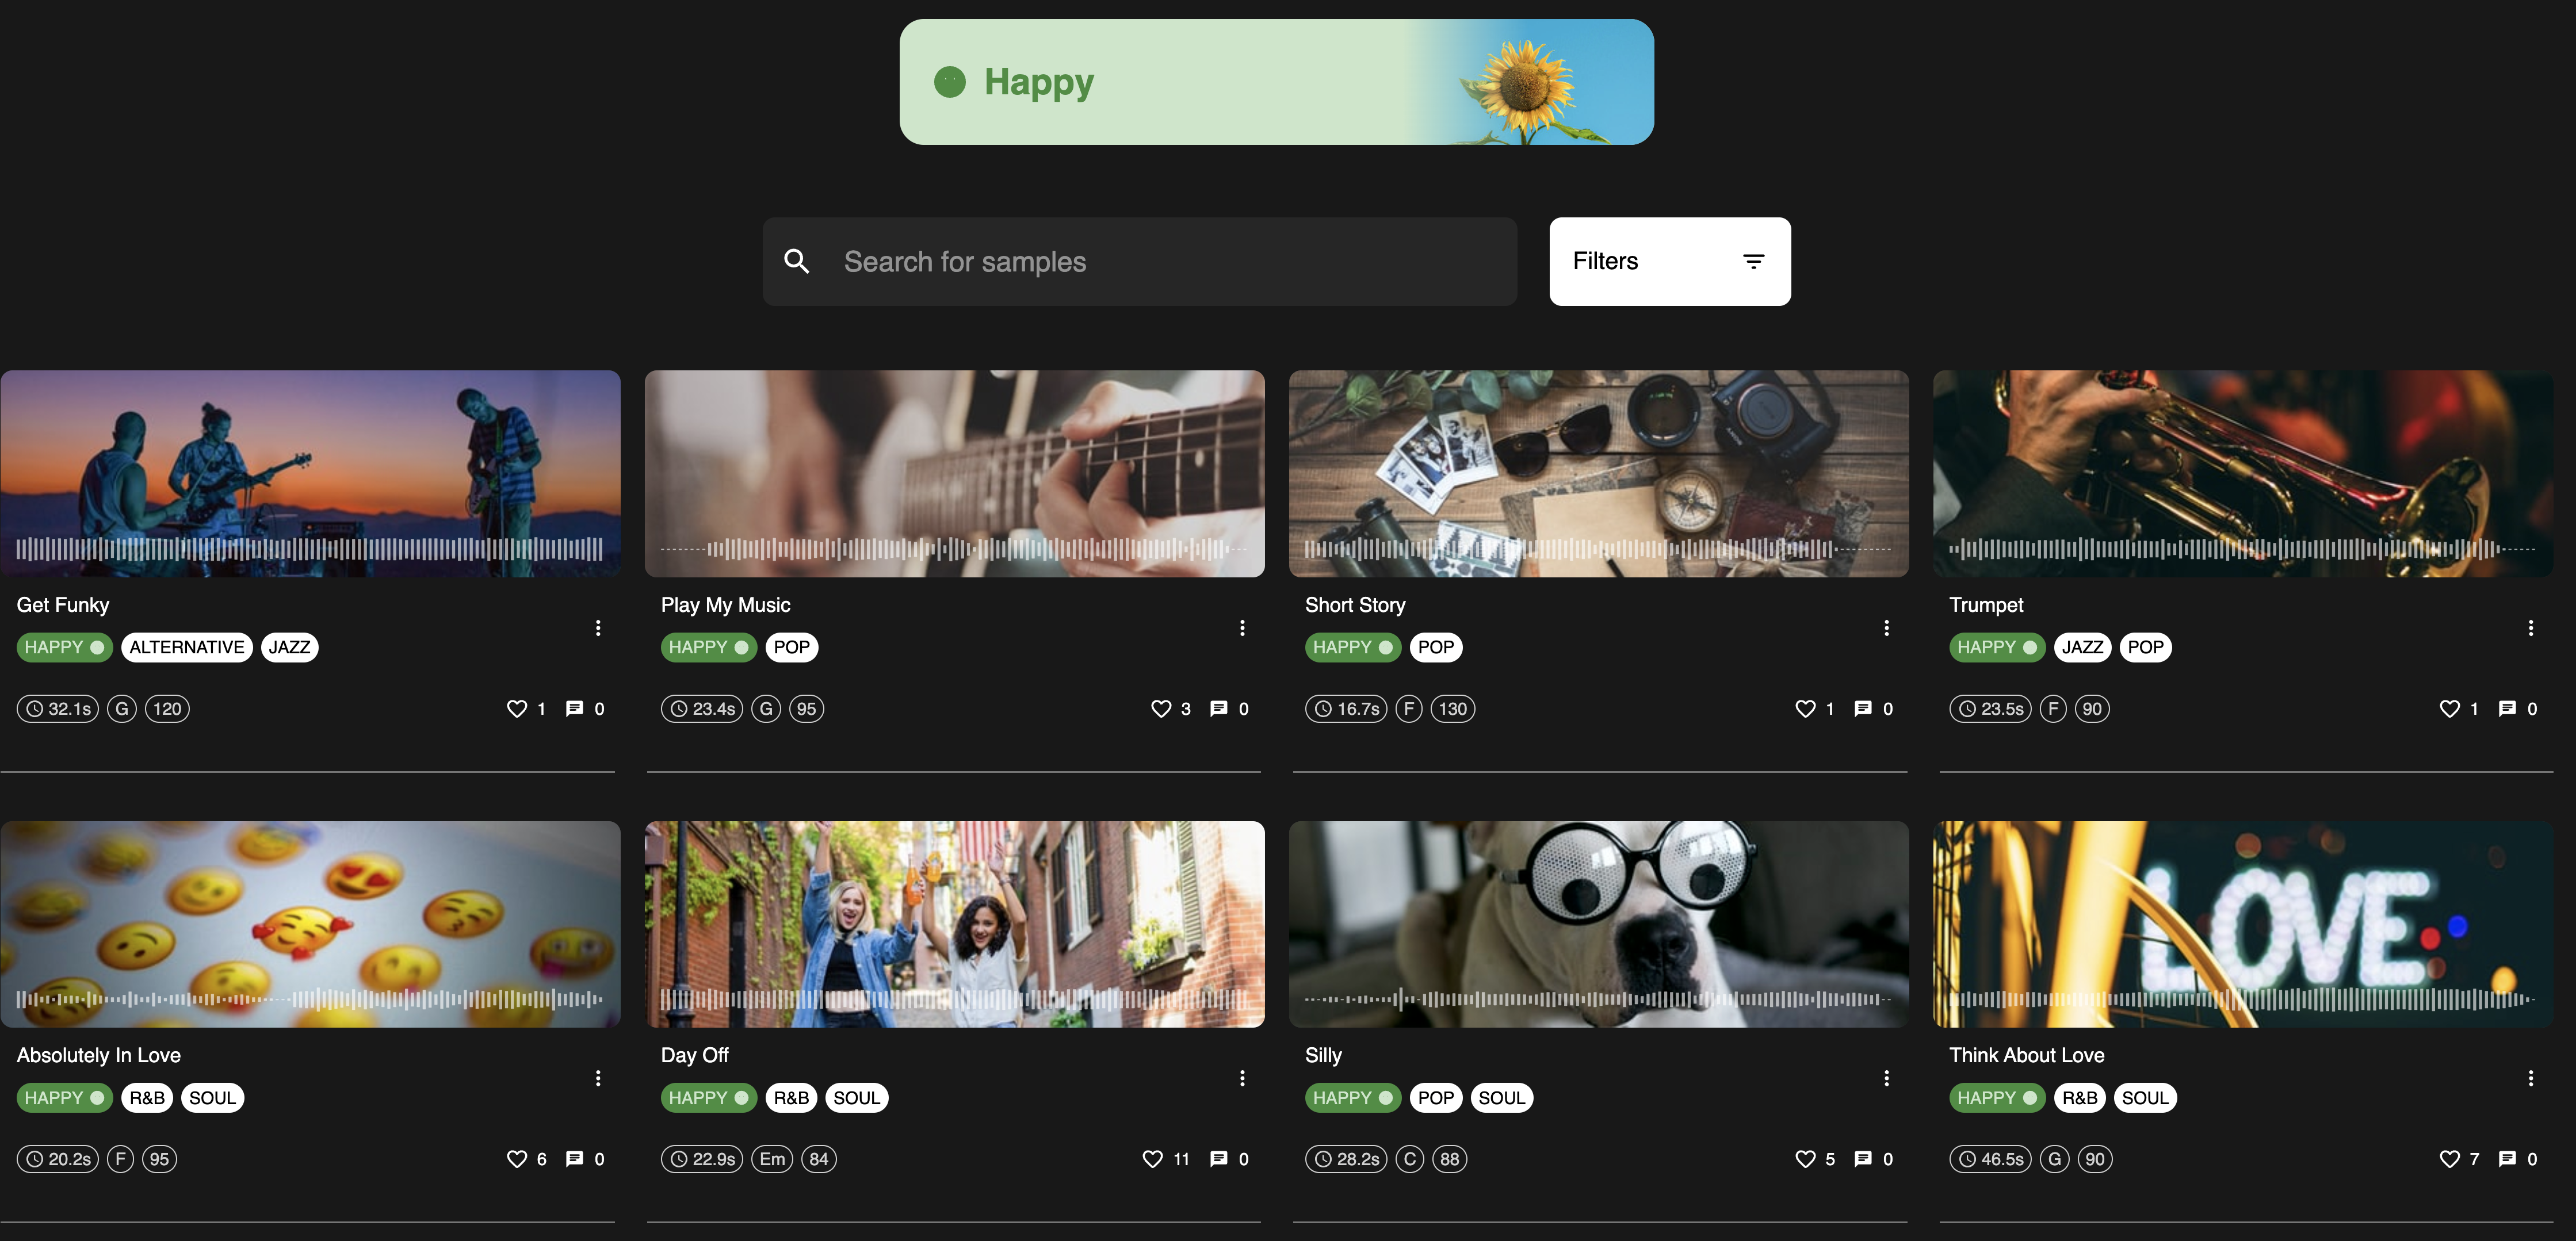Click JAZZ tag on Trumpet
Viewport: 2576px width, 1241px height.
[x=2082, y=648]
